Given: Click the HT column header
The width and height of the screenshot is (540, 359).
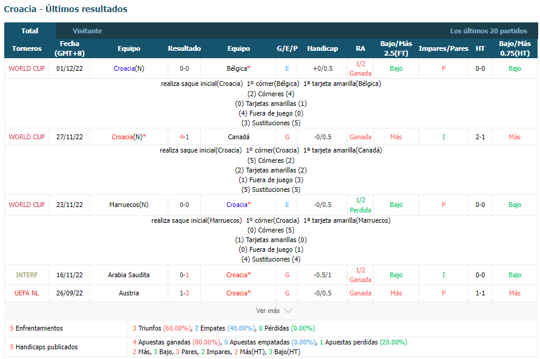Looking at the screenshot, I should point(480,48).
